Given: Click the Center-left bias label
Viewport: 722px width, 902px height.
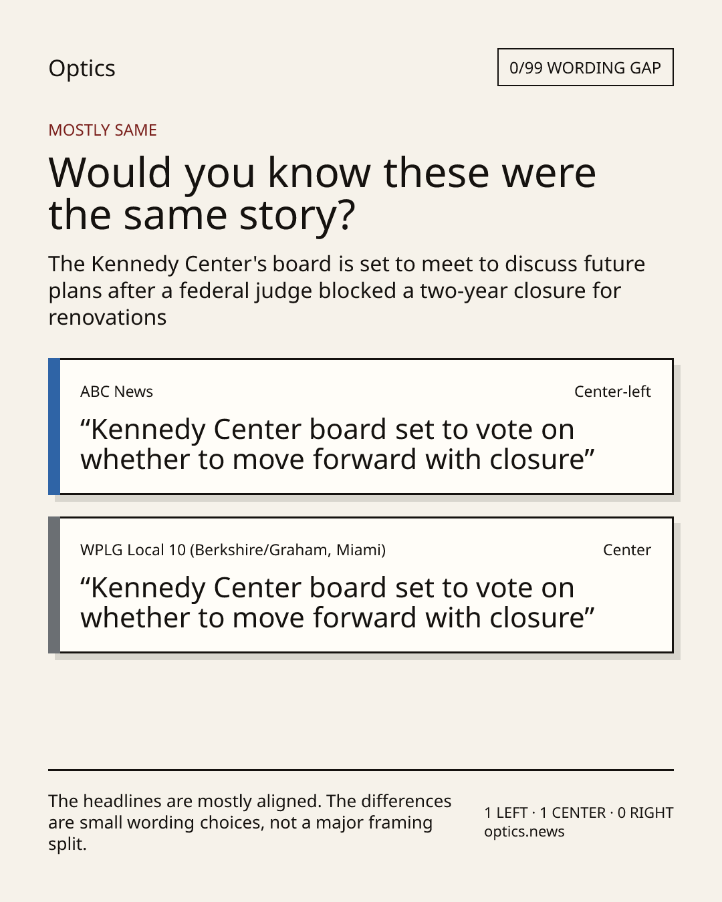Looking at the screenshot, I should [612, 392].
